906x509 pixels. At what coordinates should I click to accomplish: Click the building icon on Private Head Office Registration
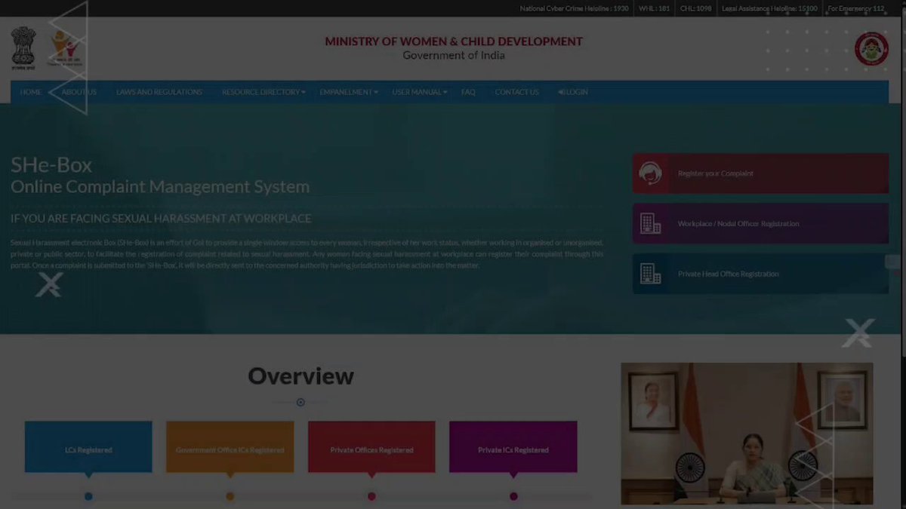click(650, 274)
